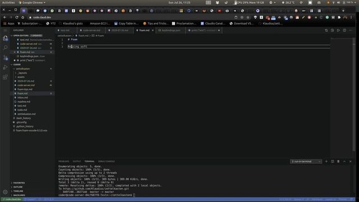
Task: Click the editor vertical scrollbar
Action: coord(354,95)
